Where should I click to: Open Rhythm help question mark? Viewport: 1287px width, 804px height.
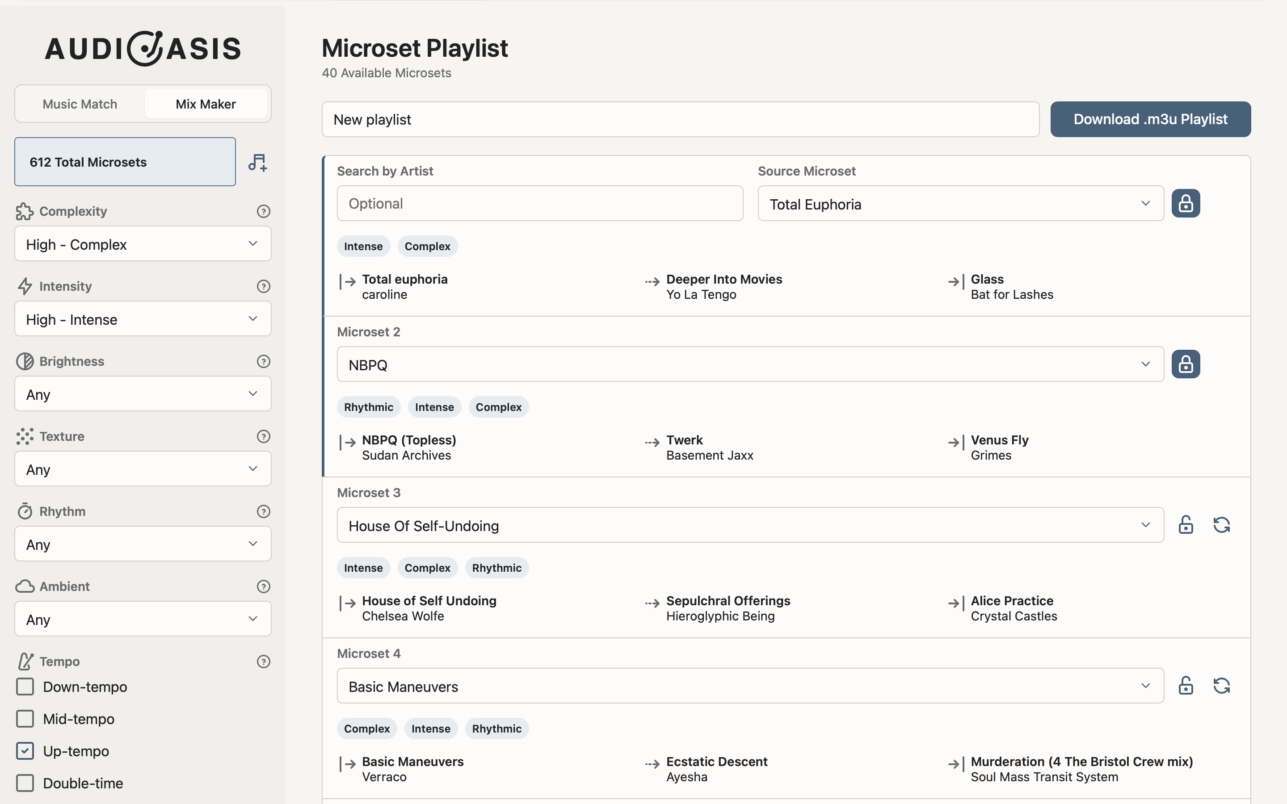coord(263,511)
